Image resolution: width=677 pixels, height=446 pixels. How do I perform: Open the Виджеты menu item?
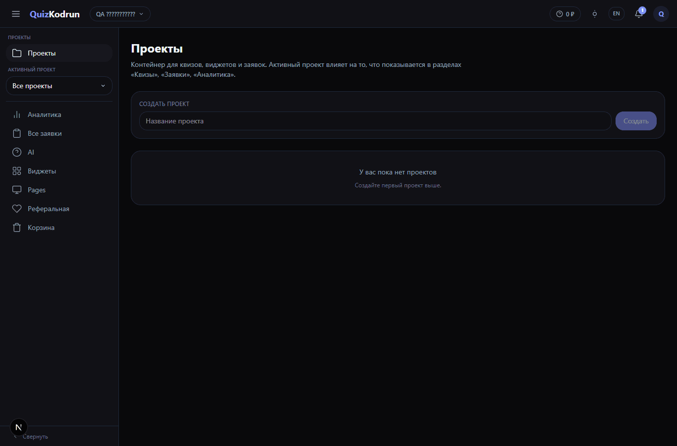click(x=59, y=171)
